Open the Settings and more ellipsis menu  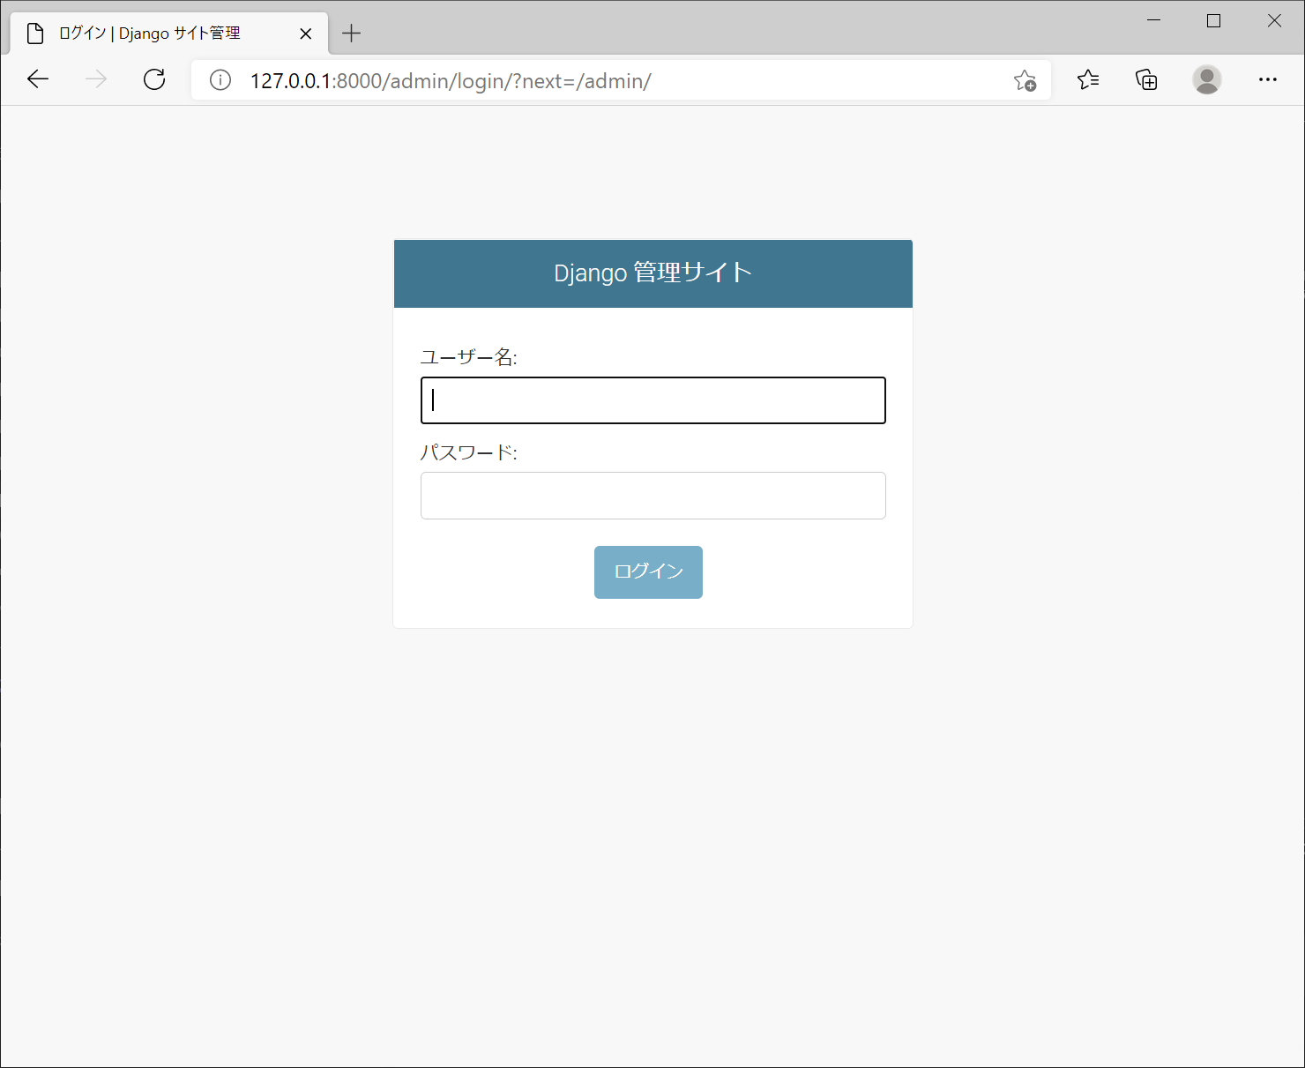pos(1268,79)
